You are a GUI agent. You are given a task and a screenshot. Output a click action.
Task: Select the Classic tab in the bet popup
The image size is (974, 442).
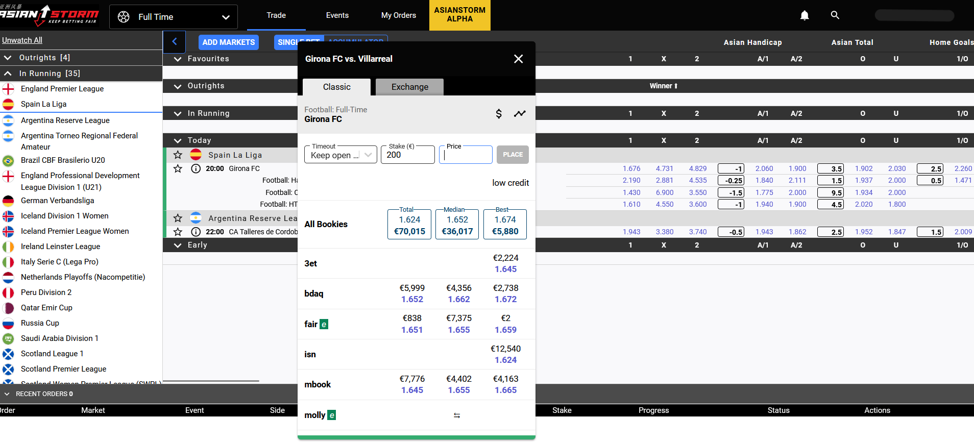(x=337, y=87)
